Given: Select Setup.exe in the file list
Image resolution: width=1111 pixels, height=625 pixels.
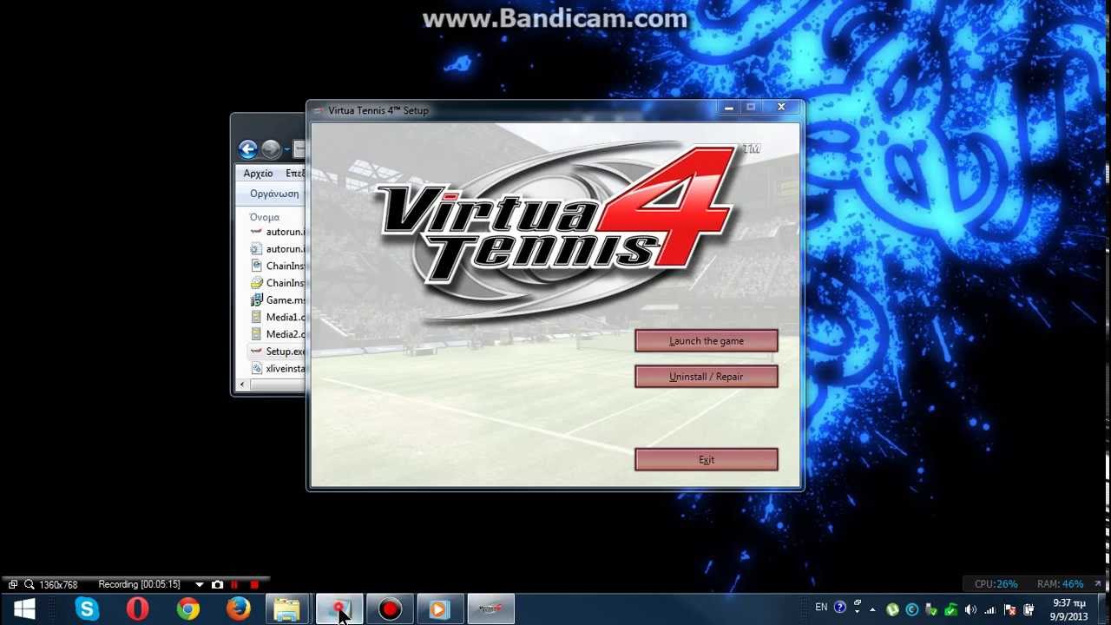Looking at the screenshot, I should point(277,352).
